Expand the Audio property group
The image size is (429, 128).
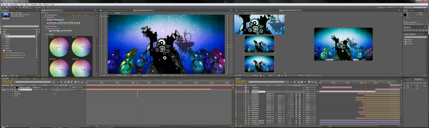(12, 96)
